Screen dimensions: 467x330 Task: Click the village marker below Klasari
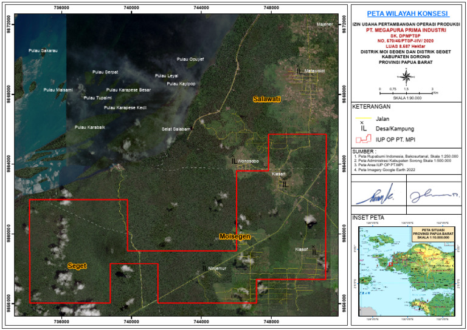pos(285,183)
